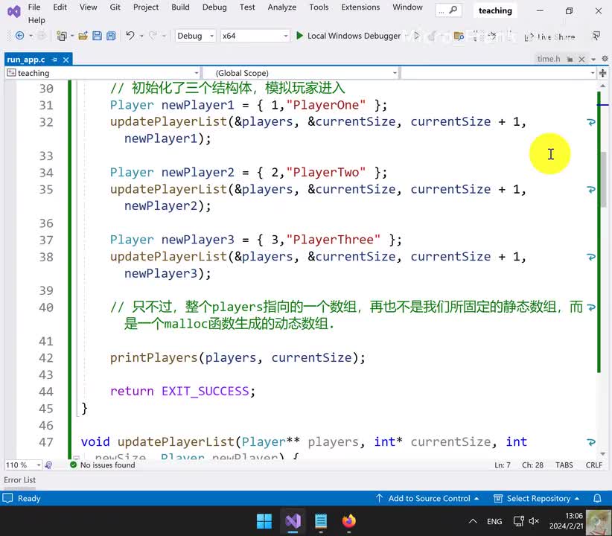Open the Analyze menu
This screenshot has height=536, width=612.
click(x=281, y=7)
